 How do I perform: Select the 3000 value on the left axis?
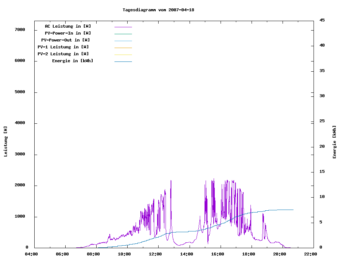point(20,154)
